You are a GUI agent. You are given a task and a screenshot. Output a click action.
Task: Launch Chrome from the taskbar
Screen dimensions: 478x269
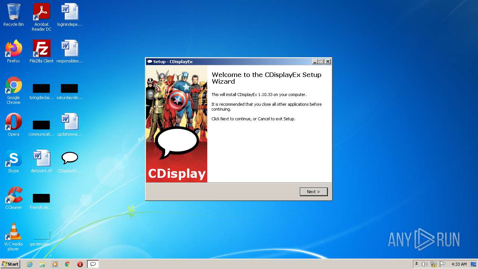tap(68, 264)
